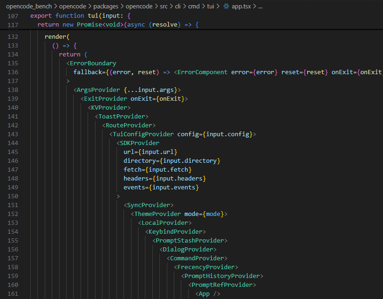The image size is (383, 299).
Task: Click fetch={input.fetch} attribute
Action: tap(157, 170)
